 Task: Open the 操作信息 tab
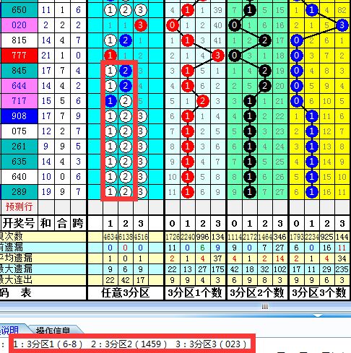click(x=53, y=331)
